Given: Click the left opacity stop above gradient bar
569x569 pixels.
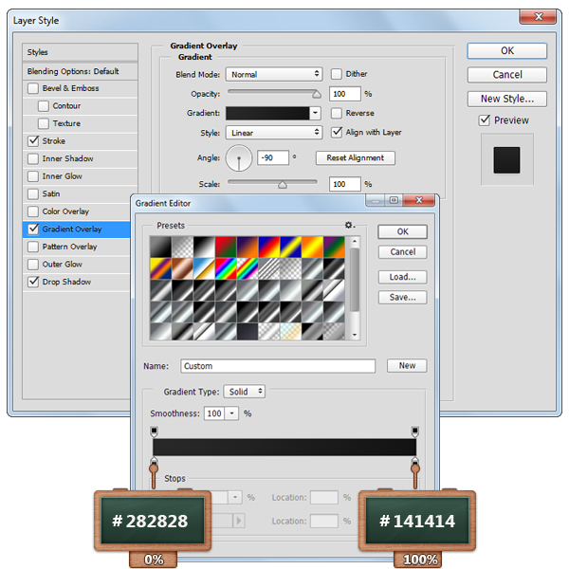Looking at the screenshot, I should [x=154, y=431].
